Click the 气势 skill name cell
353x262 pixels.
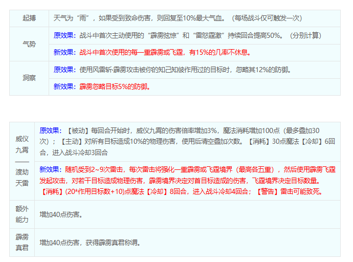tap(29, 44)
